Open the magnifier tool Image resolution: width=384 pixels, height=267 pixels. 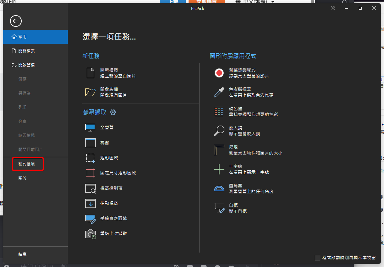click(219, 131)
